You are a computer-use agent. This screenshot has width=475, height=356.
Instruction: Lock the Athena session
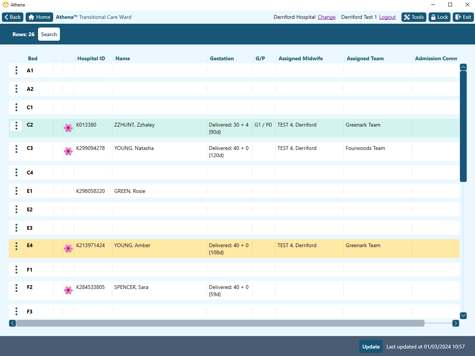click(440, 17)
